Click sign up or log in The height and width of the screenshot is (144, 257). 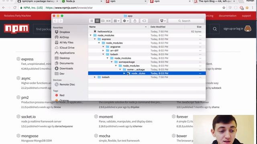click(x=233, y=29)
